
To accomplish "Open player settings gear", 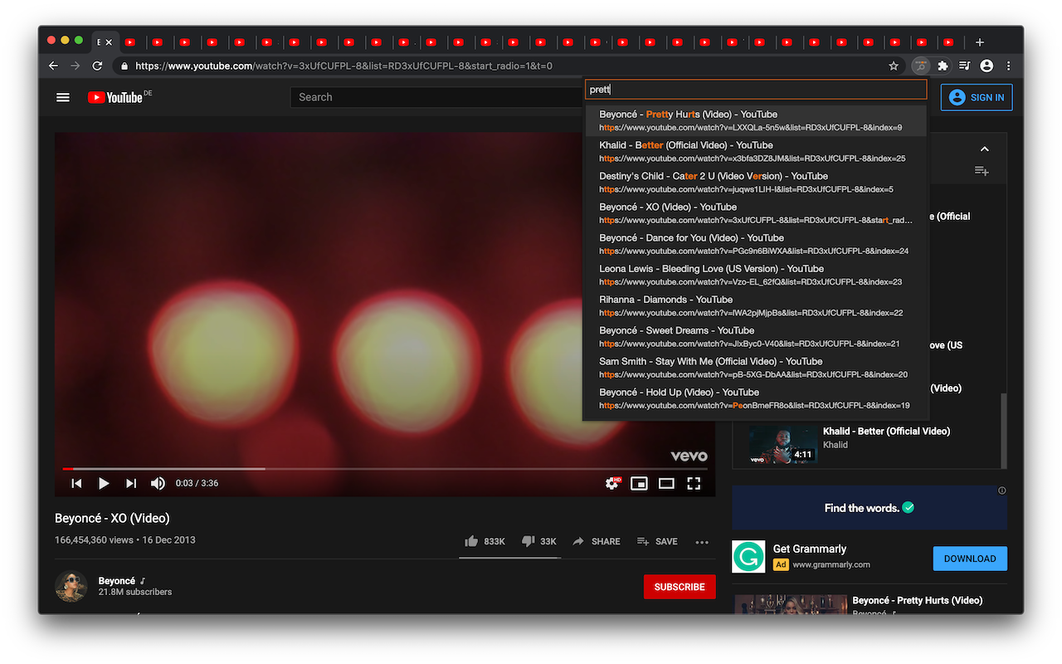I will coord(612,483).
